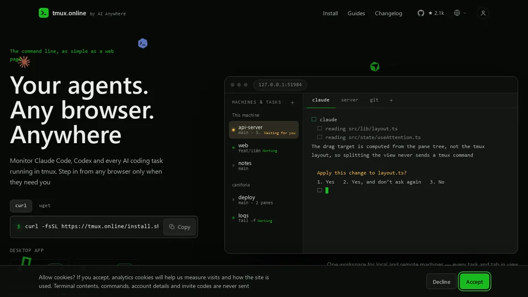Select the api-server task in the sidebar

[x=263, y=130]
